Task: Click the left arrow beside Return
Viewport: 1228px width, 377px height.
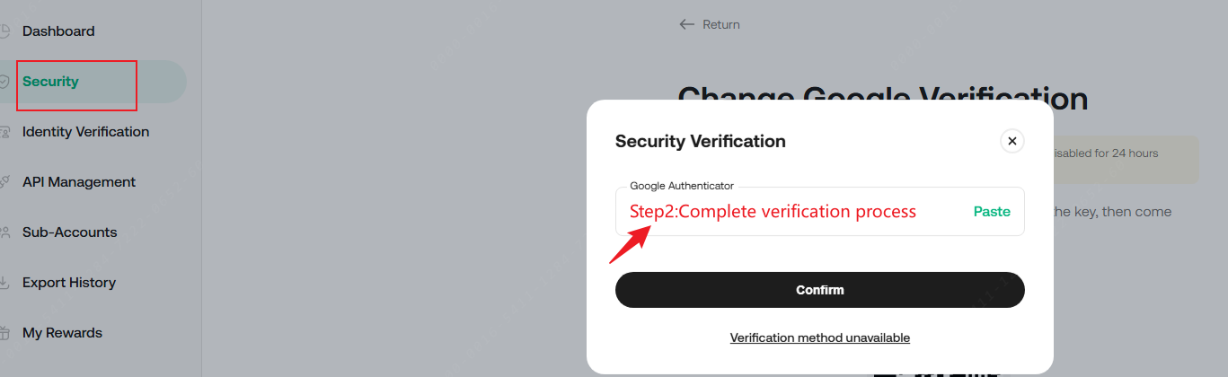Action: pyautogui.click(x=687, y=24)
